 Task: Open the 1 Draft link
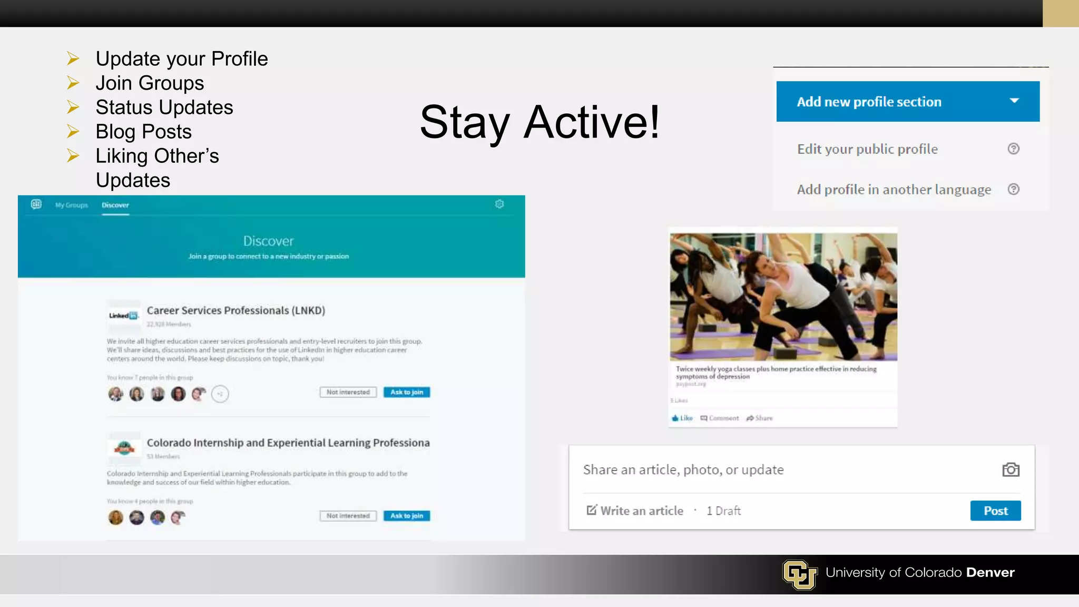[723, 511]
